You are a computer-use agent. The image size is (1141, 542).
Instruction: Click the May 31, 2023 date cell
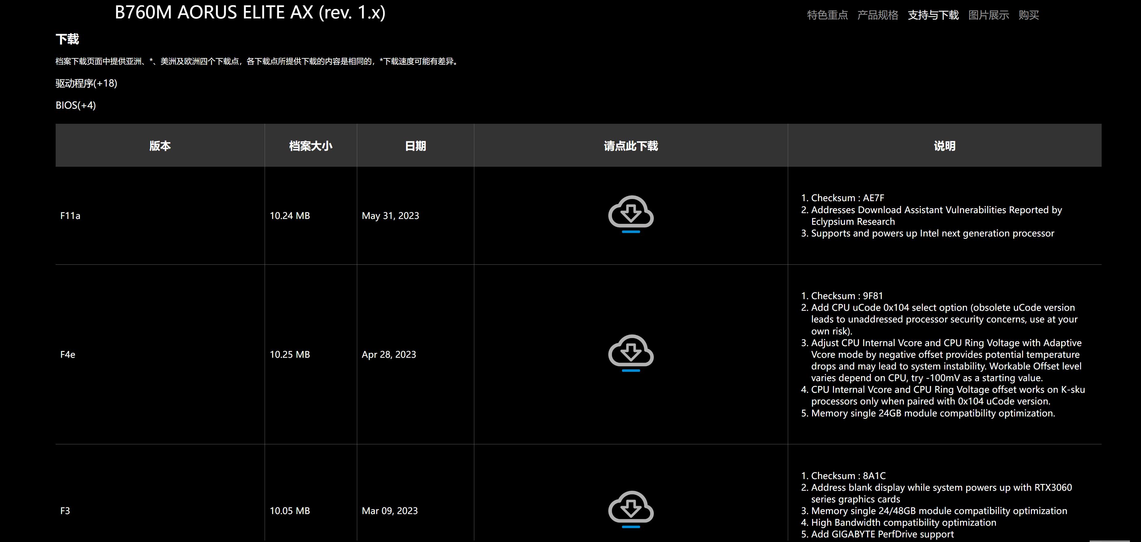390,216
